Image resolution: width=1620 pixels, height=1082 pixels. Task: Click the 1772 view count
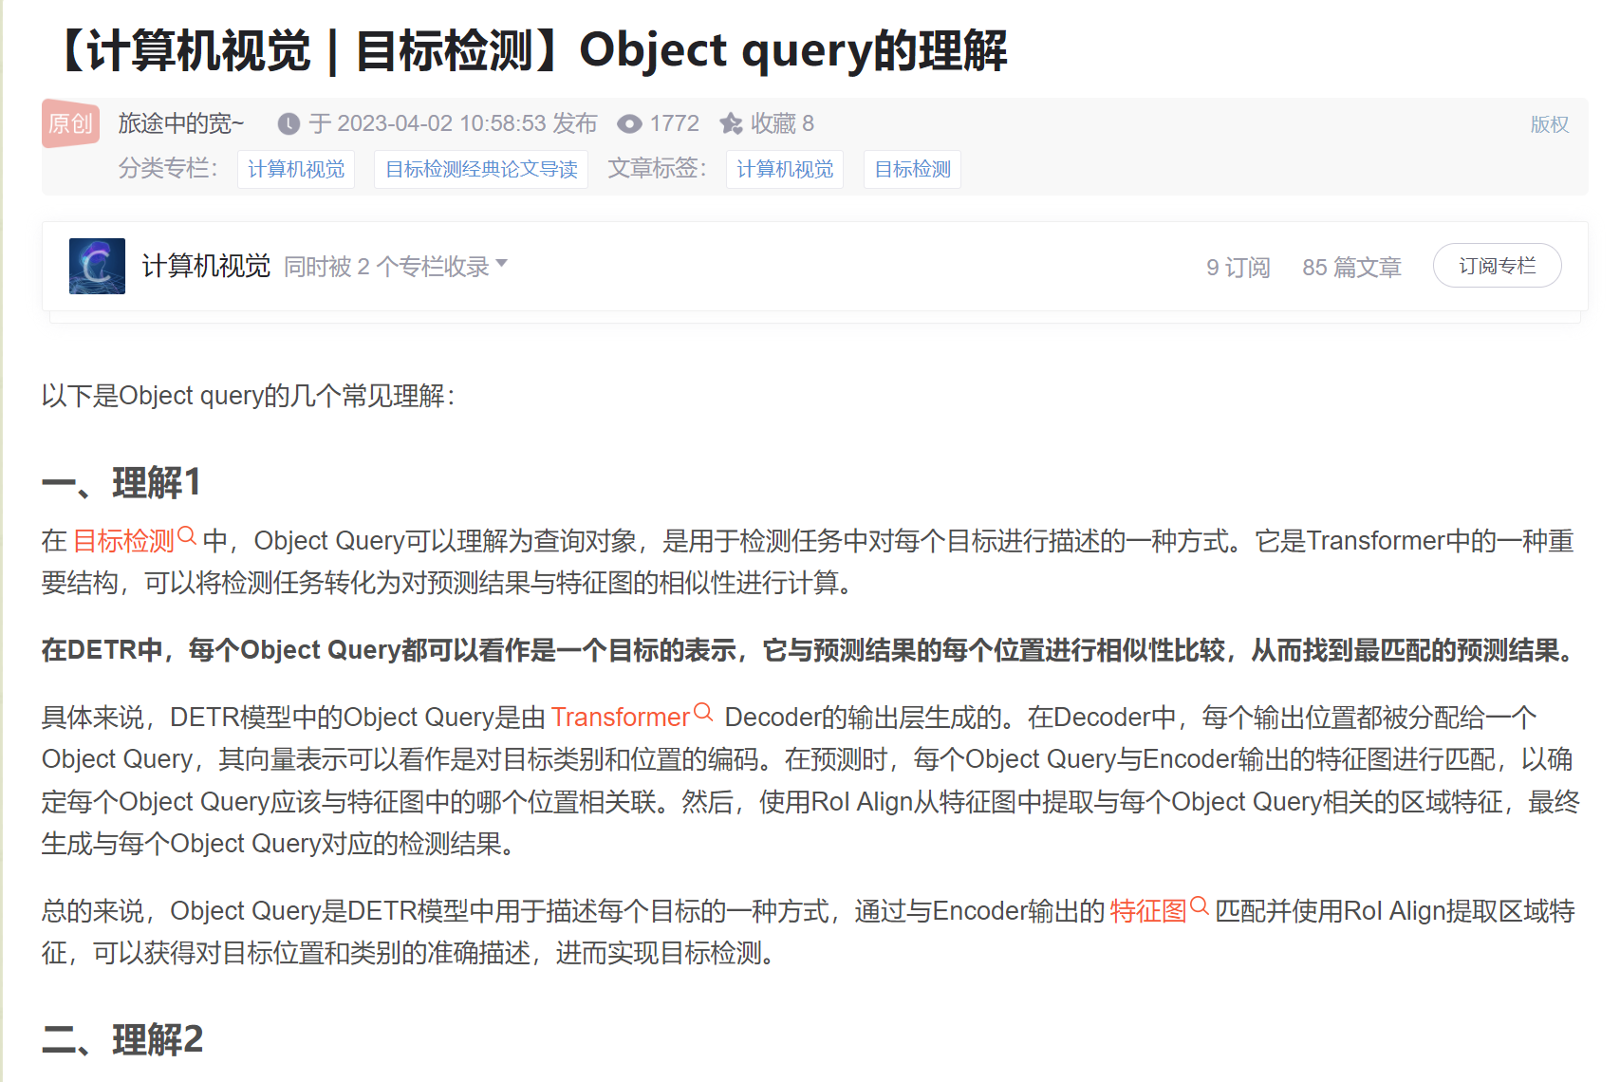pyautogui.click(x=675, y=123)
